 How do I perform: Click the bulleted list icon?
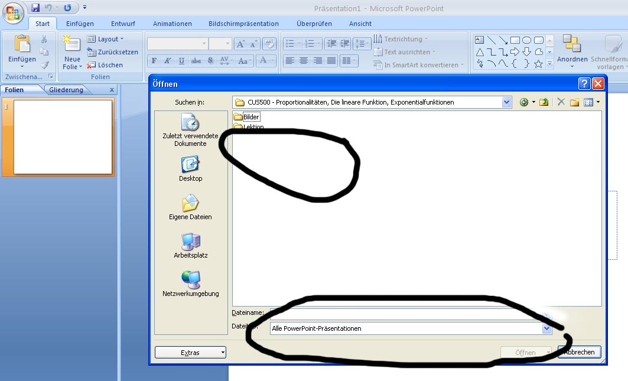click(x=290, y=43)
